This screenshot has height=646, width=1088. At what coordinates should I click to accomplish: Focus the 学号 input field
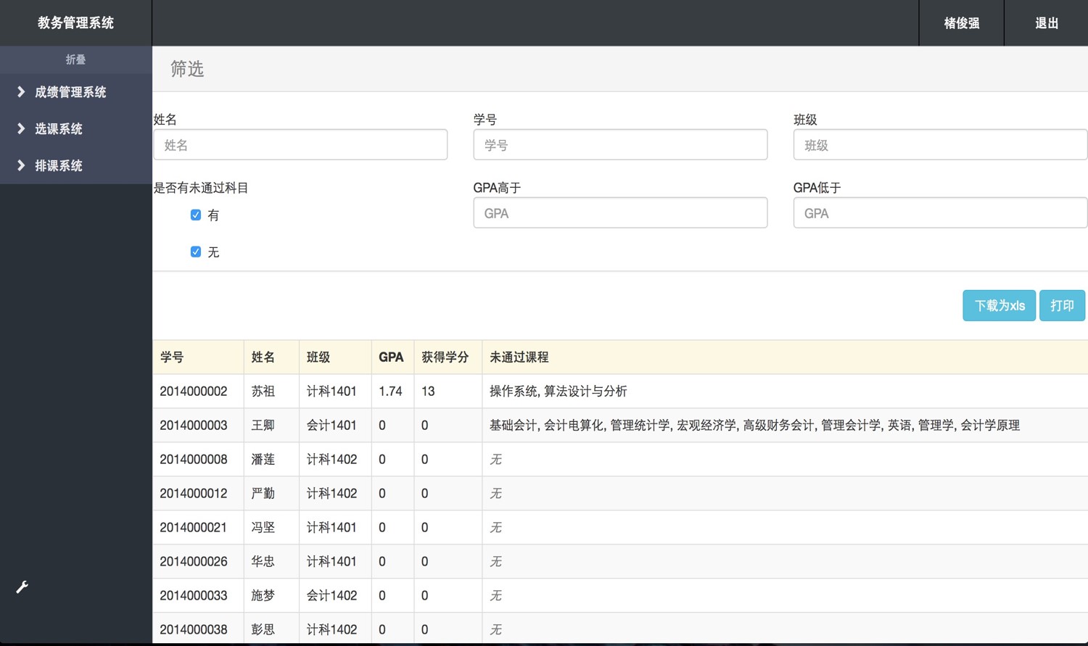coord(620,145)
